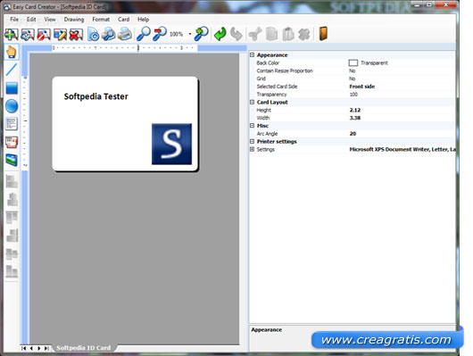The width and height of the screenshot is (473, 356).
Task: Collapse the Printer settings group
Action: click(x=253, y=141)
